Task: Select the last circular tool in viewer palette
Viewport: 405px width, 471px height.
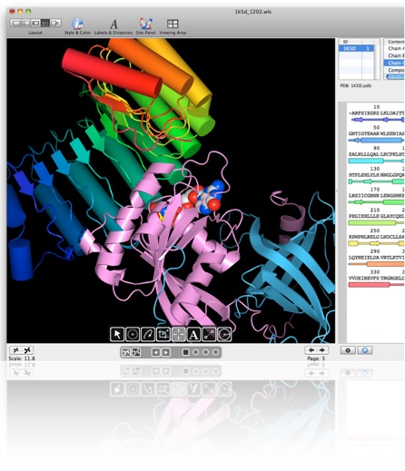Action: click(224, 334)
